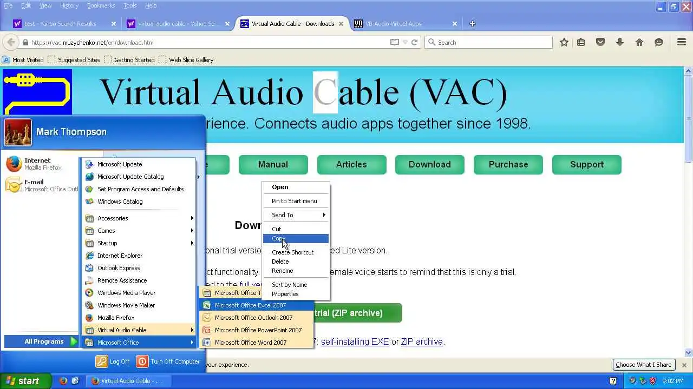
Task: Expand the Microsoft Office programs folder
Action: [x=138, y=343]
